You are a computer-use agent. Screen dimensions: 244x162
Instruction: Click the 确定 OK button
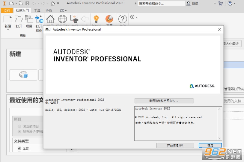click(210, 145)
